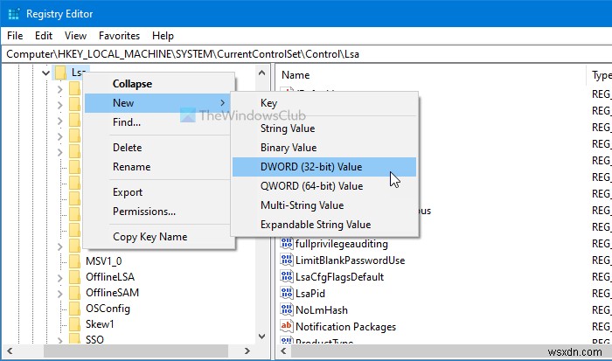This screenshot has height=361, width=612.
Task: Click the Lsa key folder icon
Action: 60,73
